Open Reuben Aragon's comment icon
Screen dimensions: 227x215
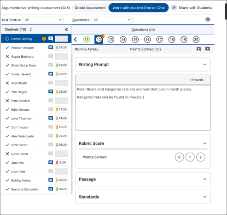pos(51,48)
